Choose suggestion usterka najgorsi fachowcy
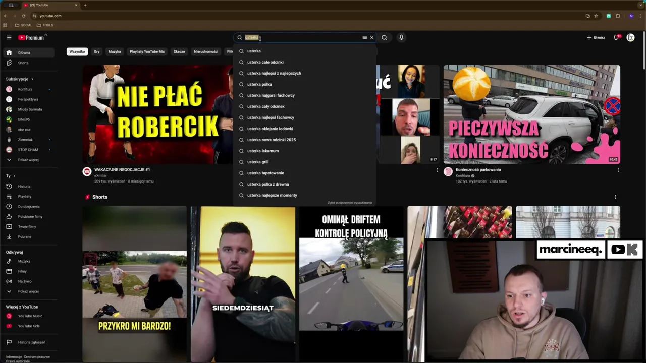This screenshot has width=646, height=363. point(304,95)
